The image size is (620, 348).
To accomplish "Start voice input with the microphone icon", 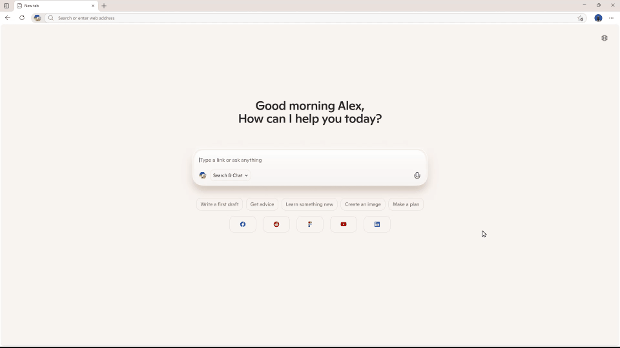I will [x=417, y=175].
